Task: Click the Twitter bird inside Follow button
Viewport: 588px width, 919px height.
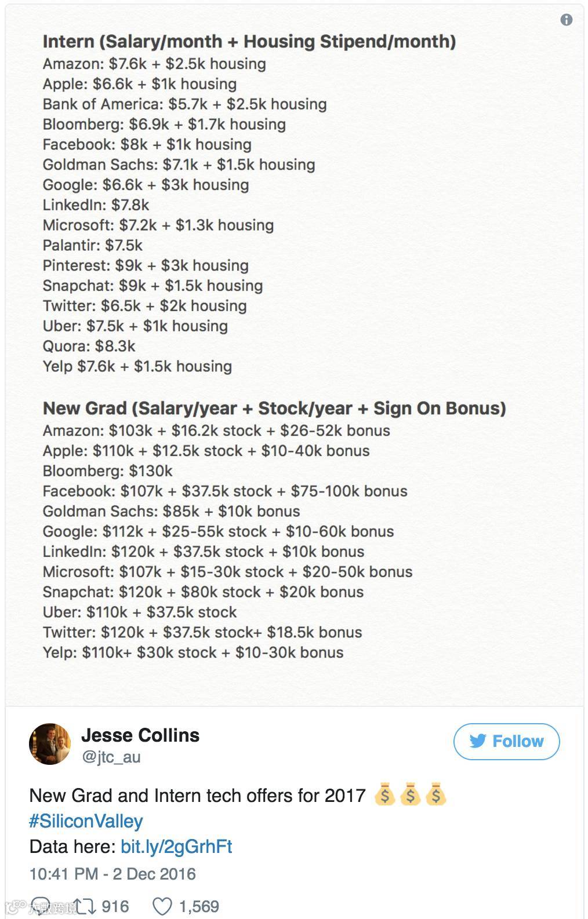Action: tap(478, 741)
